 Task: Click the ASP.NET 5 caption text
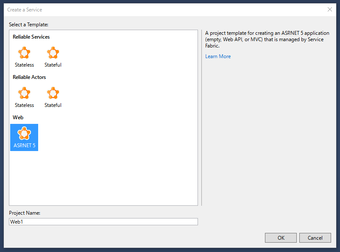pos(24,146)
